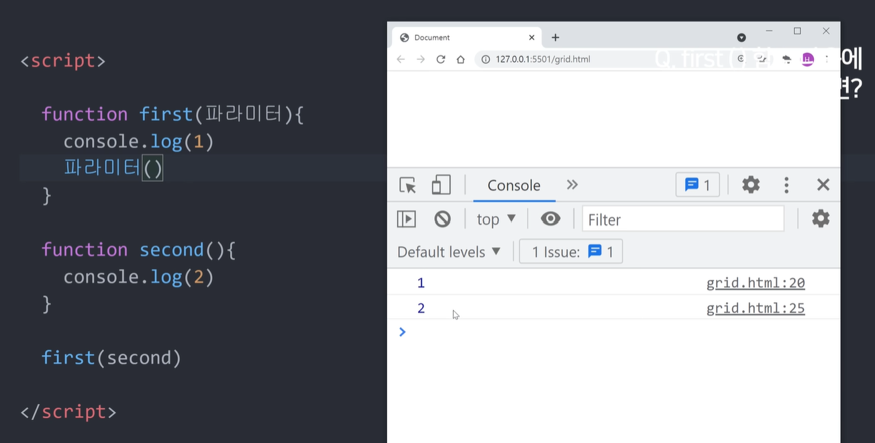
Task: Select the Document browser tab
Action: (x=467, y=38)
